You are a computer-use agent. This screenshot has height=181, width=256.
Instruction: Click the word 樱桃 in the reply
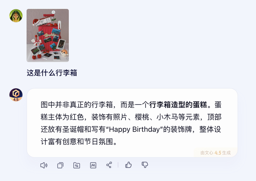click(x=142, y=117)
